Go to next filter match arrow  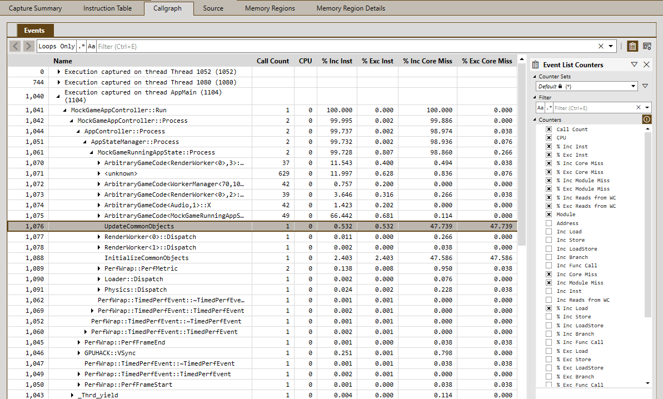tap(28, 46)
